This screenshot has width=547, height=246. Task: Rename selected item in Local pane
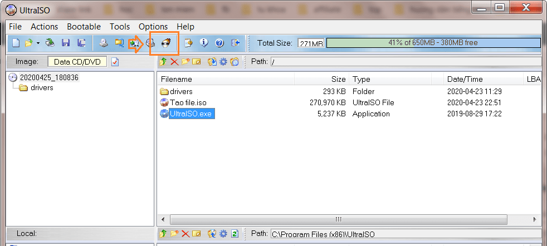197,233
